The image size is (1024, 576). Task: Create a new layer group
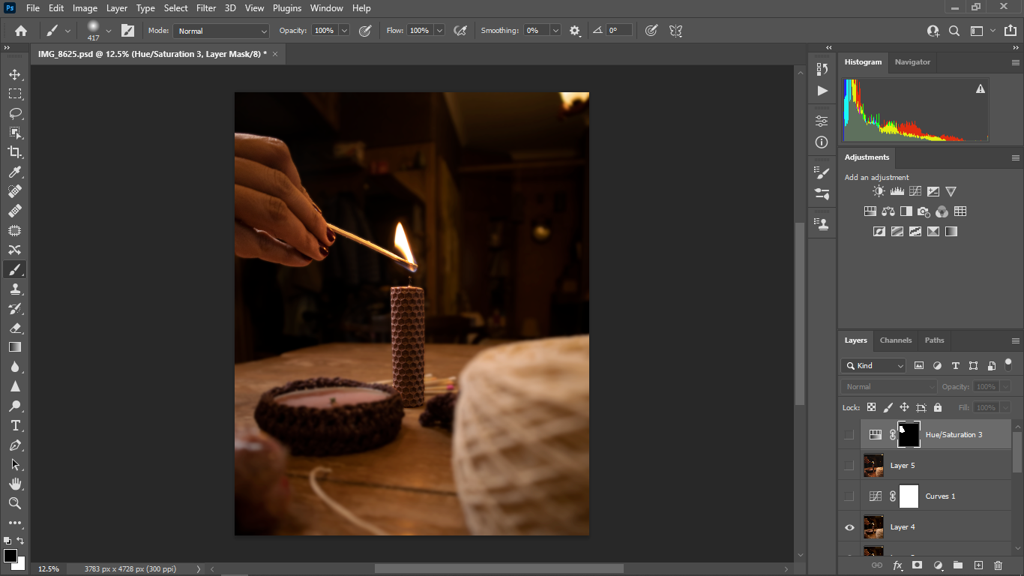click(957, 565)
